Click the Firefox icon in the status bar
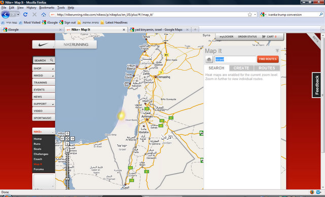Viewport: 325px width, 197px height. [312, 192]
